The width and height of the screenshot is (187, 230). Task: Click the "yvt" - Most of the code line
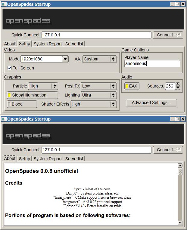point(92,189)
